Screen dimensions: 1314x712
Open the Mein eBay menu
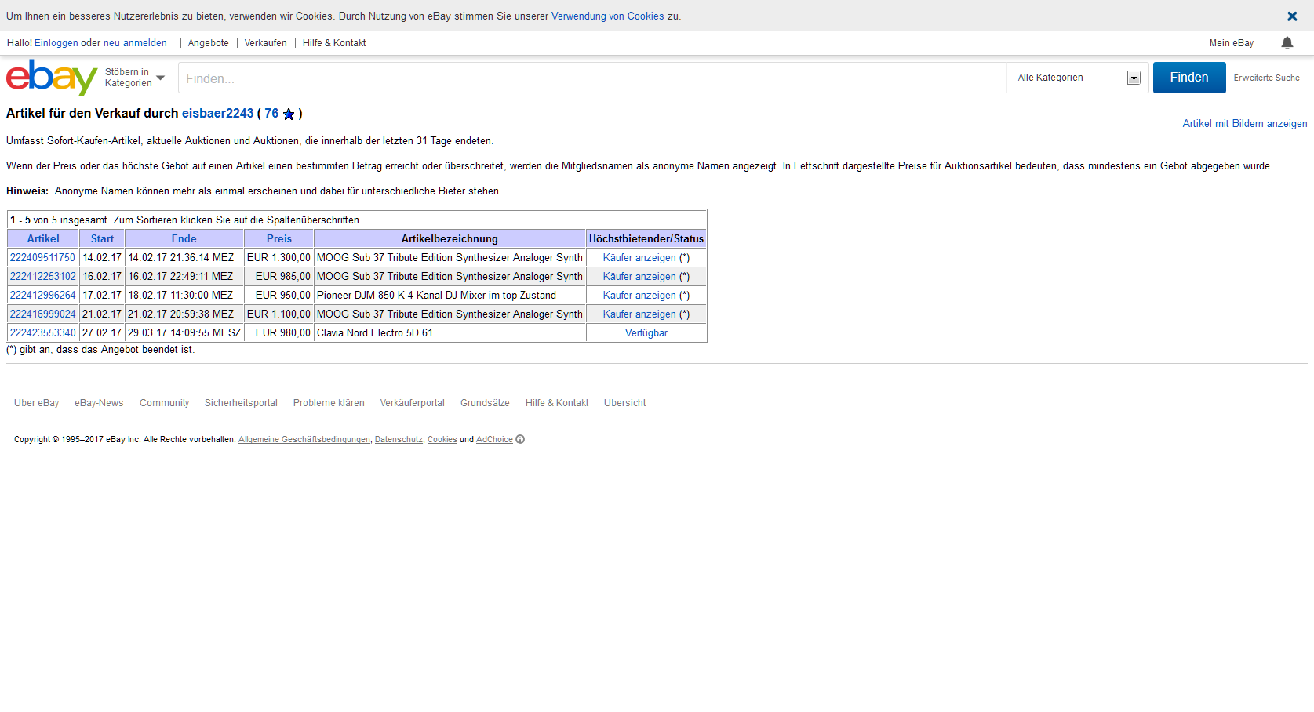[1231, 43]
